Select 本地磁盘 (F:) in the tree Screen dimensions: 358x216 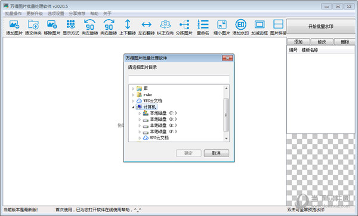[160, 132]
